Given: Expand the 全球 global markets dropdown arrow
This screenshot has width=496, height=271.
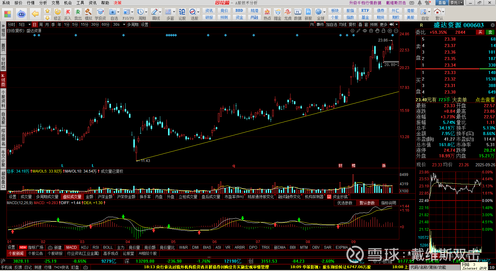Looking at the screenshot, I should (x=324, y=12).
